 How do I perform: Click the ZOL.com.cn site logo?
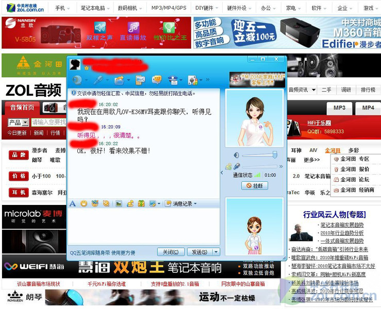25,8
